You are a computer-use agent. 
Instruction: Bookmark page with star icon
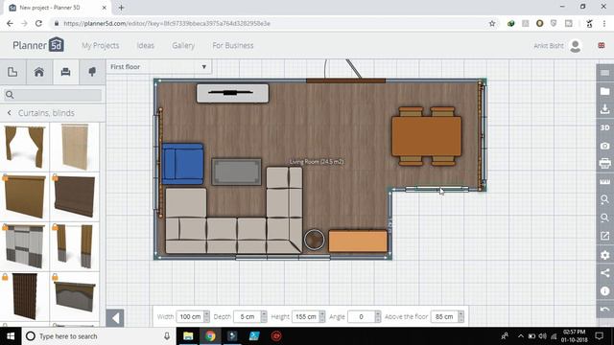(492, 23)
